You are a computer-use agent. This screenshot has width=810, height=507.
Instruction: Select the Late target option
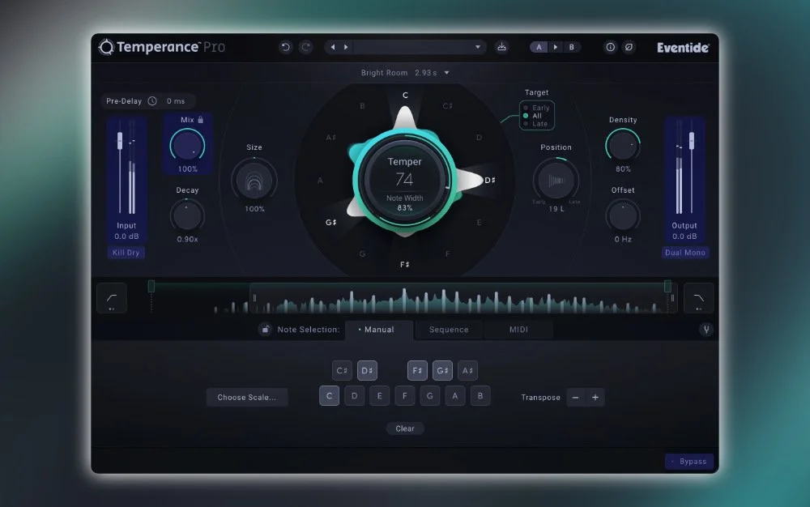pyautogui.click(x=535, y=124)
